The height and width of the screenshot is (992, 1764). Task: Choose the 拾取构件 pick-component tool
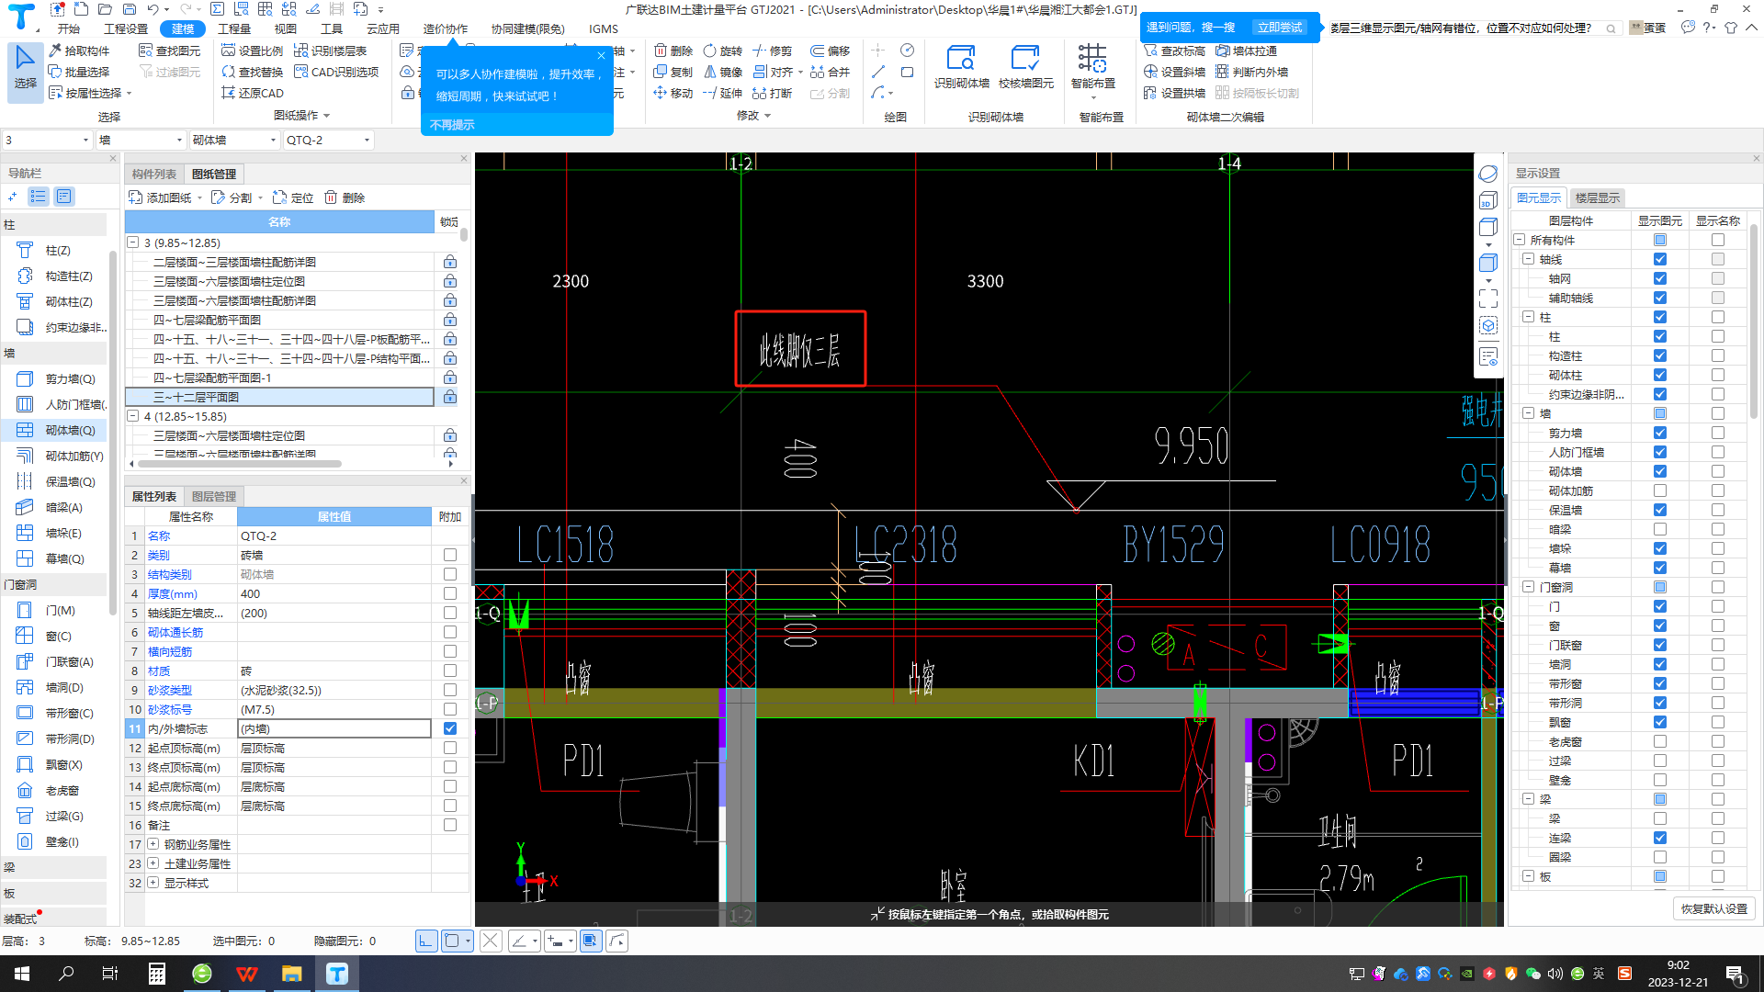tap(79, 51)
